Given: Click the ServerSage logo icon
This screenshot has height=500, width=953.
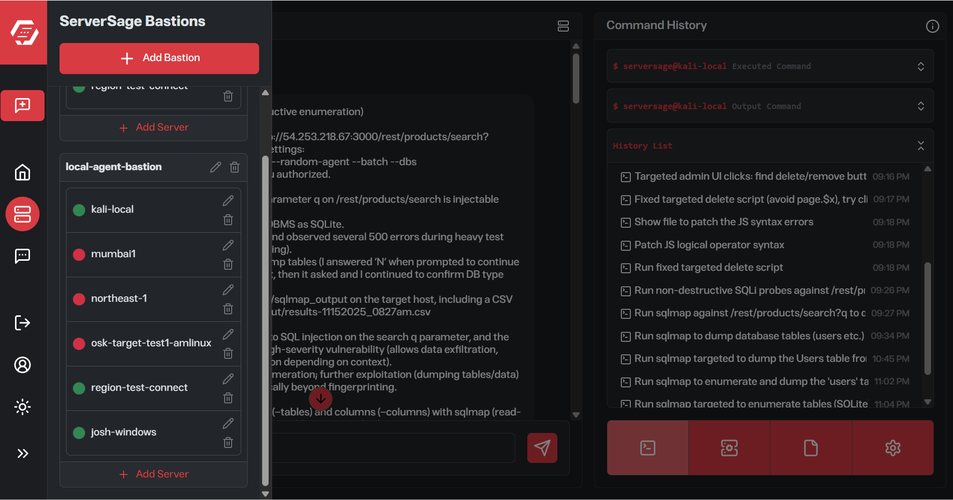Looking at the screenshot, I should click(x=24, y=33).
